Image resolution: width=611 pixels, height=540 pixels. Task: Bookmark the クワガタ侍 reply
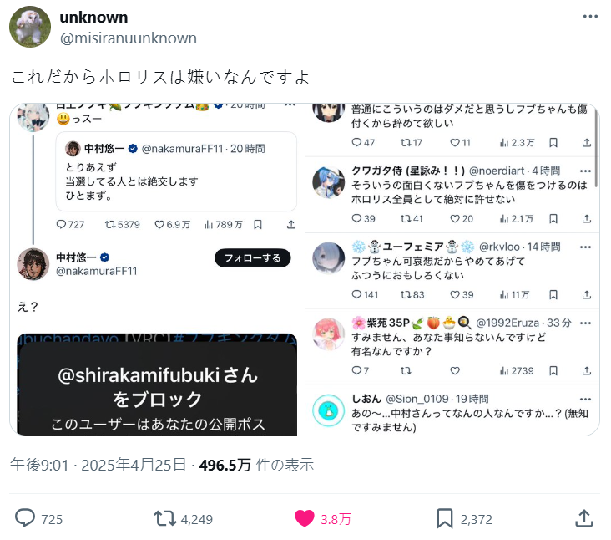click(x=553, y=218)
